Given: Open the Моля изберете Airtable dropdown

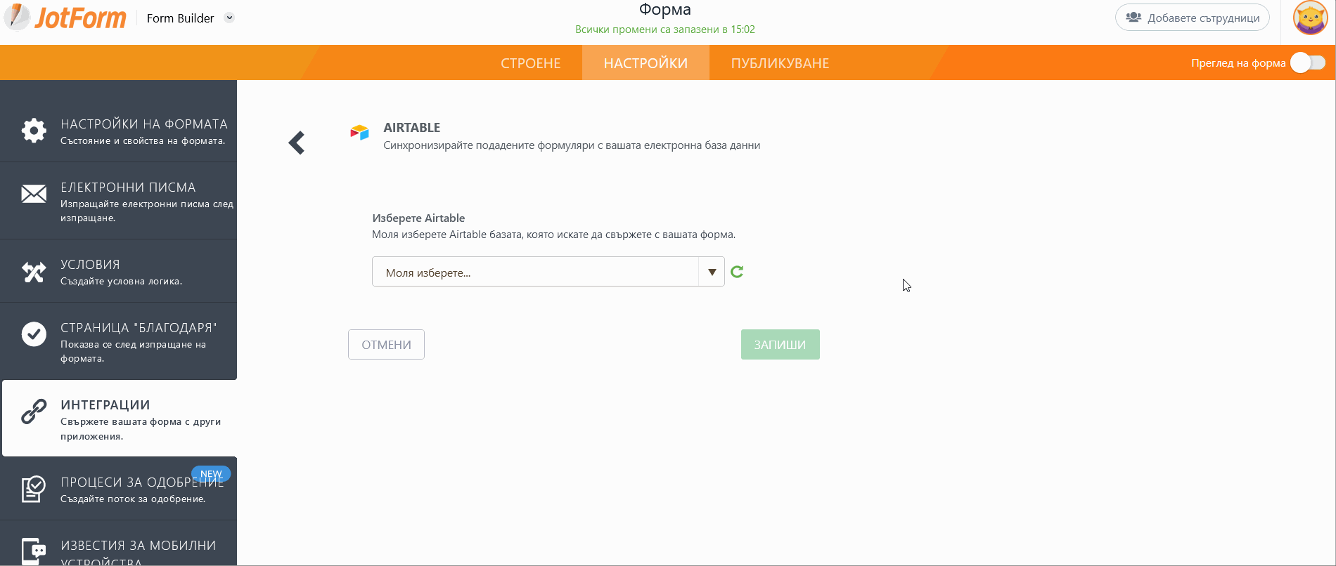Looking at the screenshot, I should [x=548, y=272].
